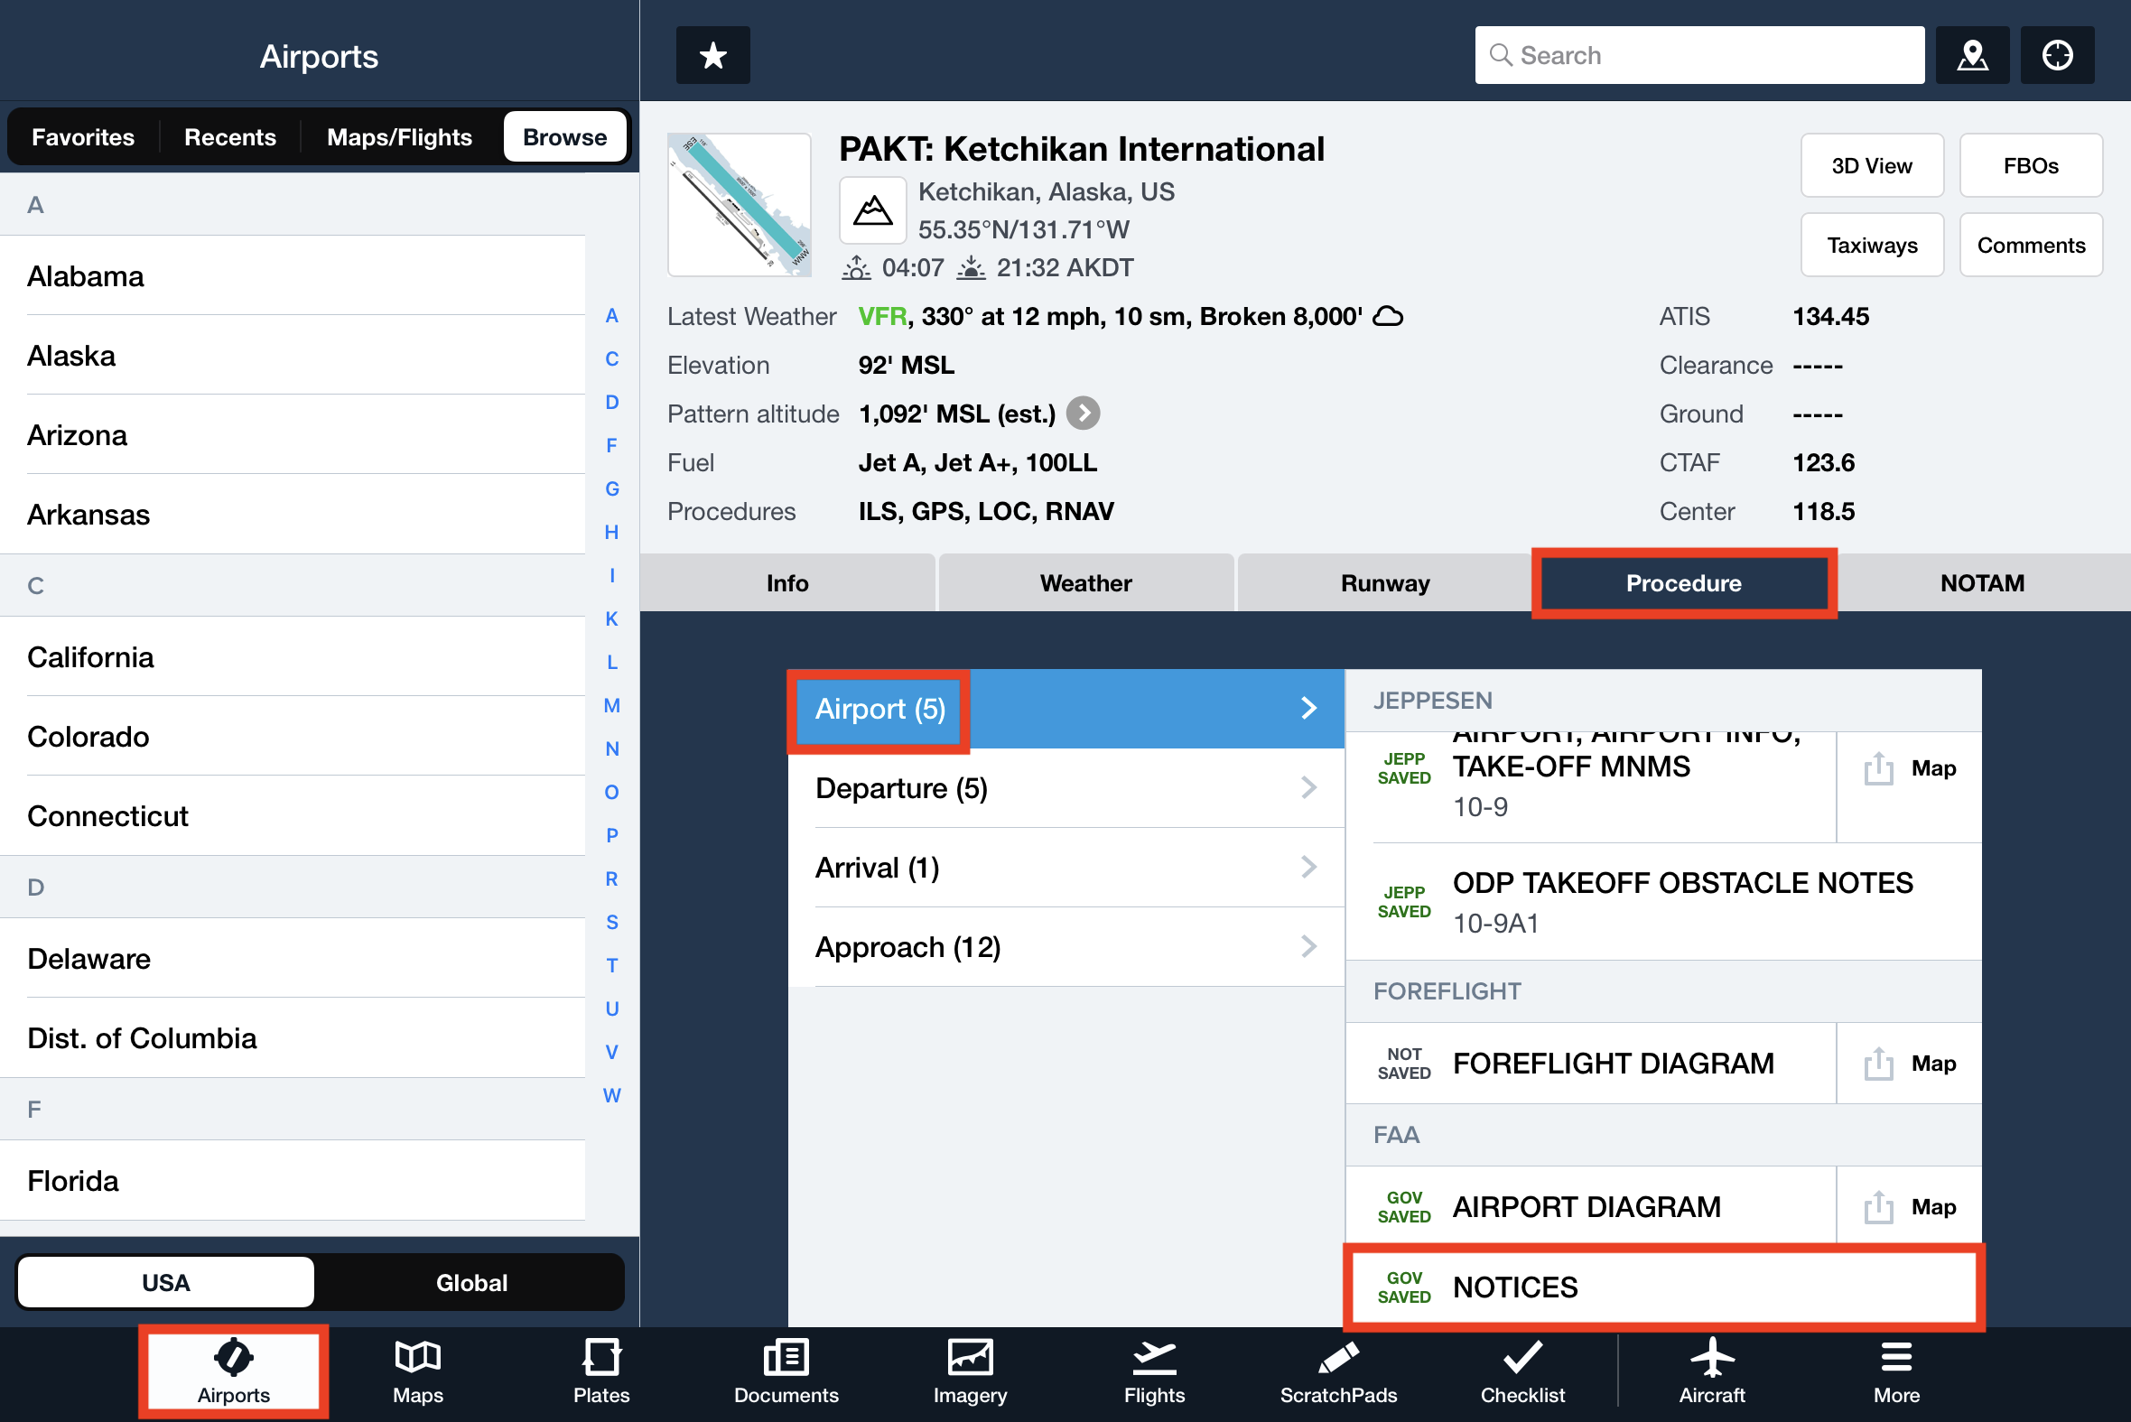Open the Taxiways button

(x=1872, y=245)
